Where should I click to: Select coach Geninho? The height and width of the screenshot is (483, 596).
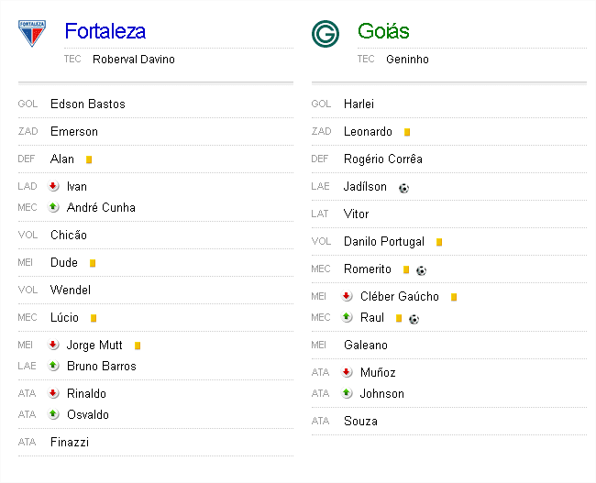(407, 60)
